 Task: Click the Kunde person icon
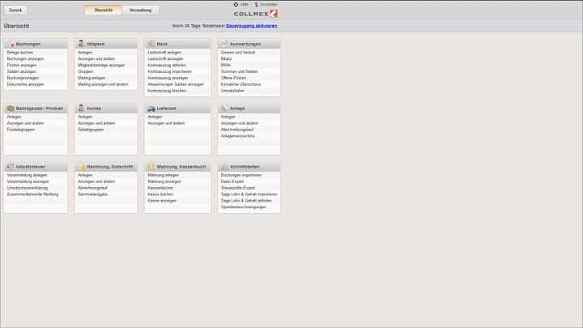pos(81,108)
